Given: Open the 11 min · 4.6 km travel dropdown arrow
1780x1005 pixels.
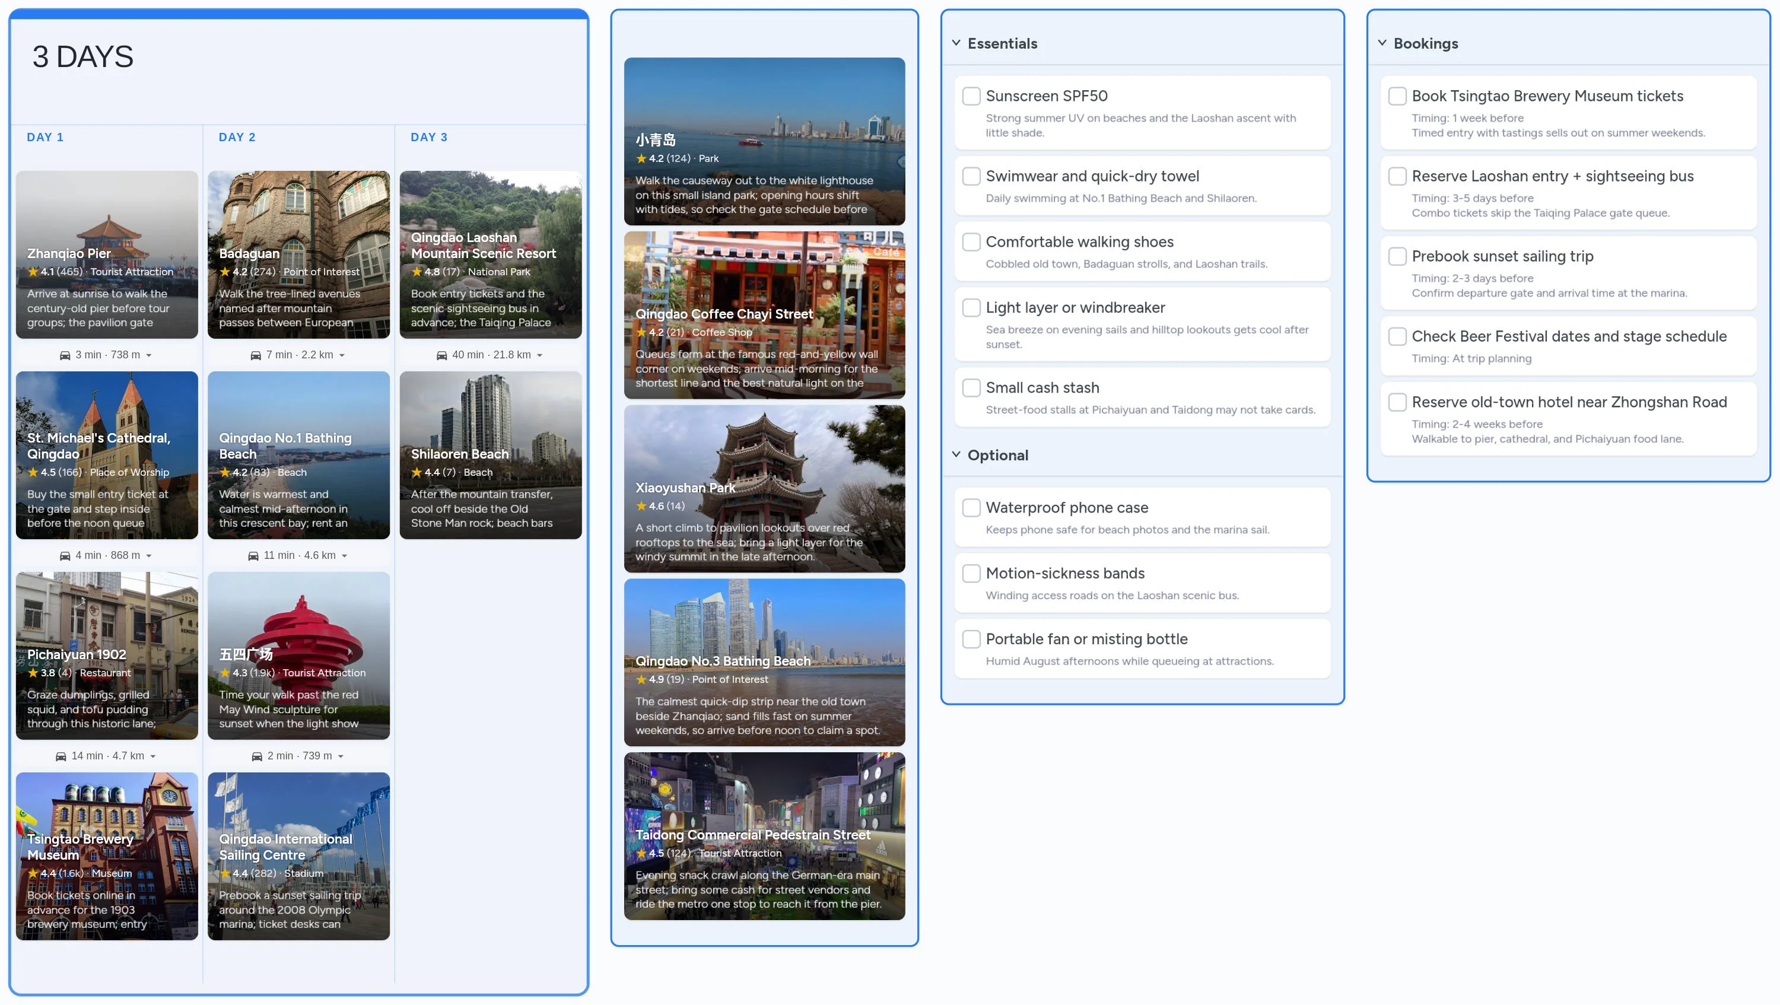Looking at the screenshot, I should click(x=344, y=555).
